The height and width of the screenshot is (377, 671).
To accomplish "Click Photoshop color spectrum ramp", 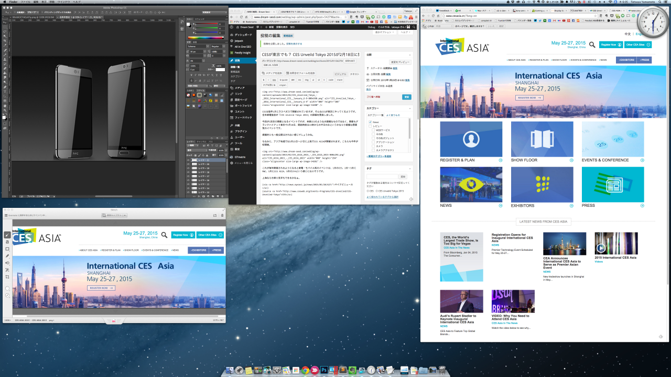I will point(205,38).
